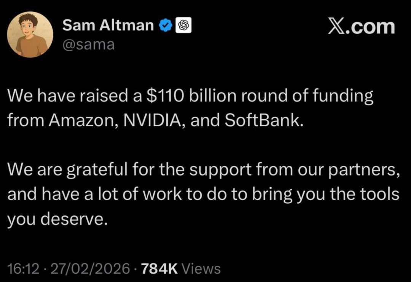The width and height of the screenshot is (411, 282).
Task: Click the 16:12 post time
Action: [x=24, y=269]
